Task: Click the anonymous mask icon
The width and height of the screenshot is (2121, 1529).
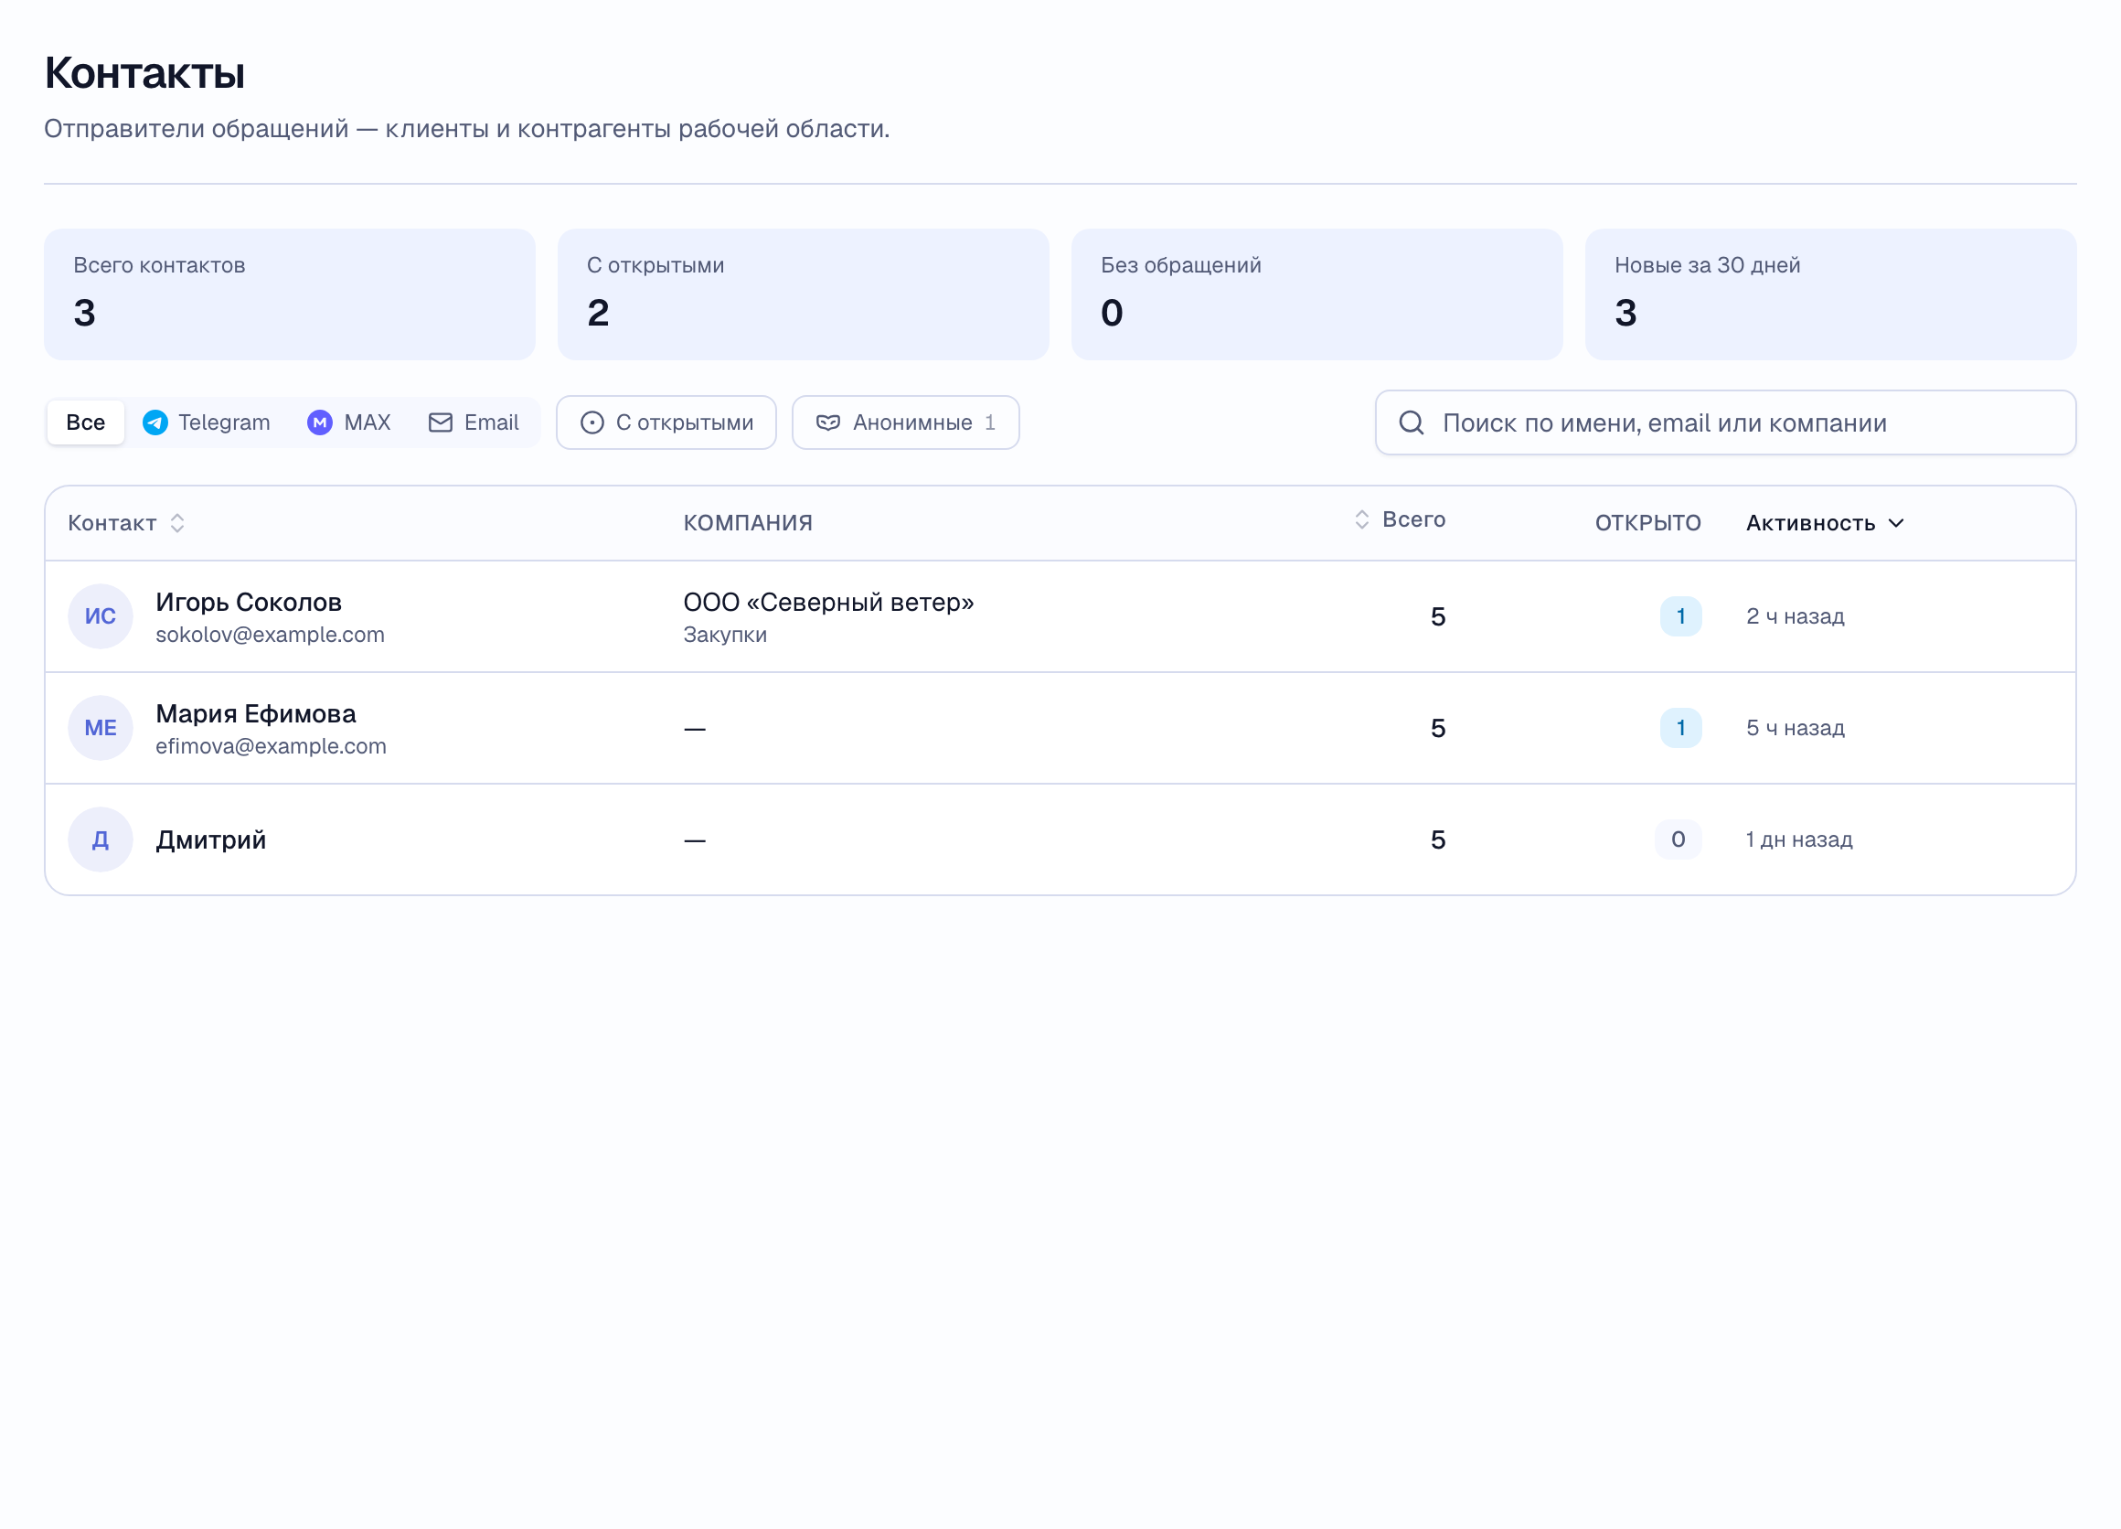Action: pyautogui.click(x=827, y=422)
